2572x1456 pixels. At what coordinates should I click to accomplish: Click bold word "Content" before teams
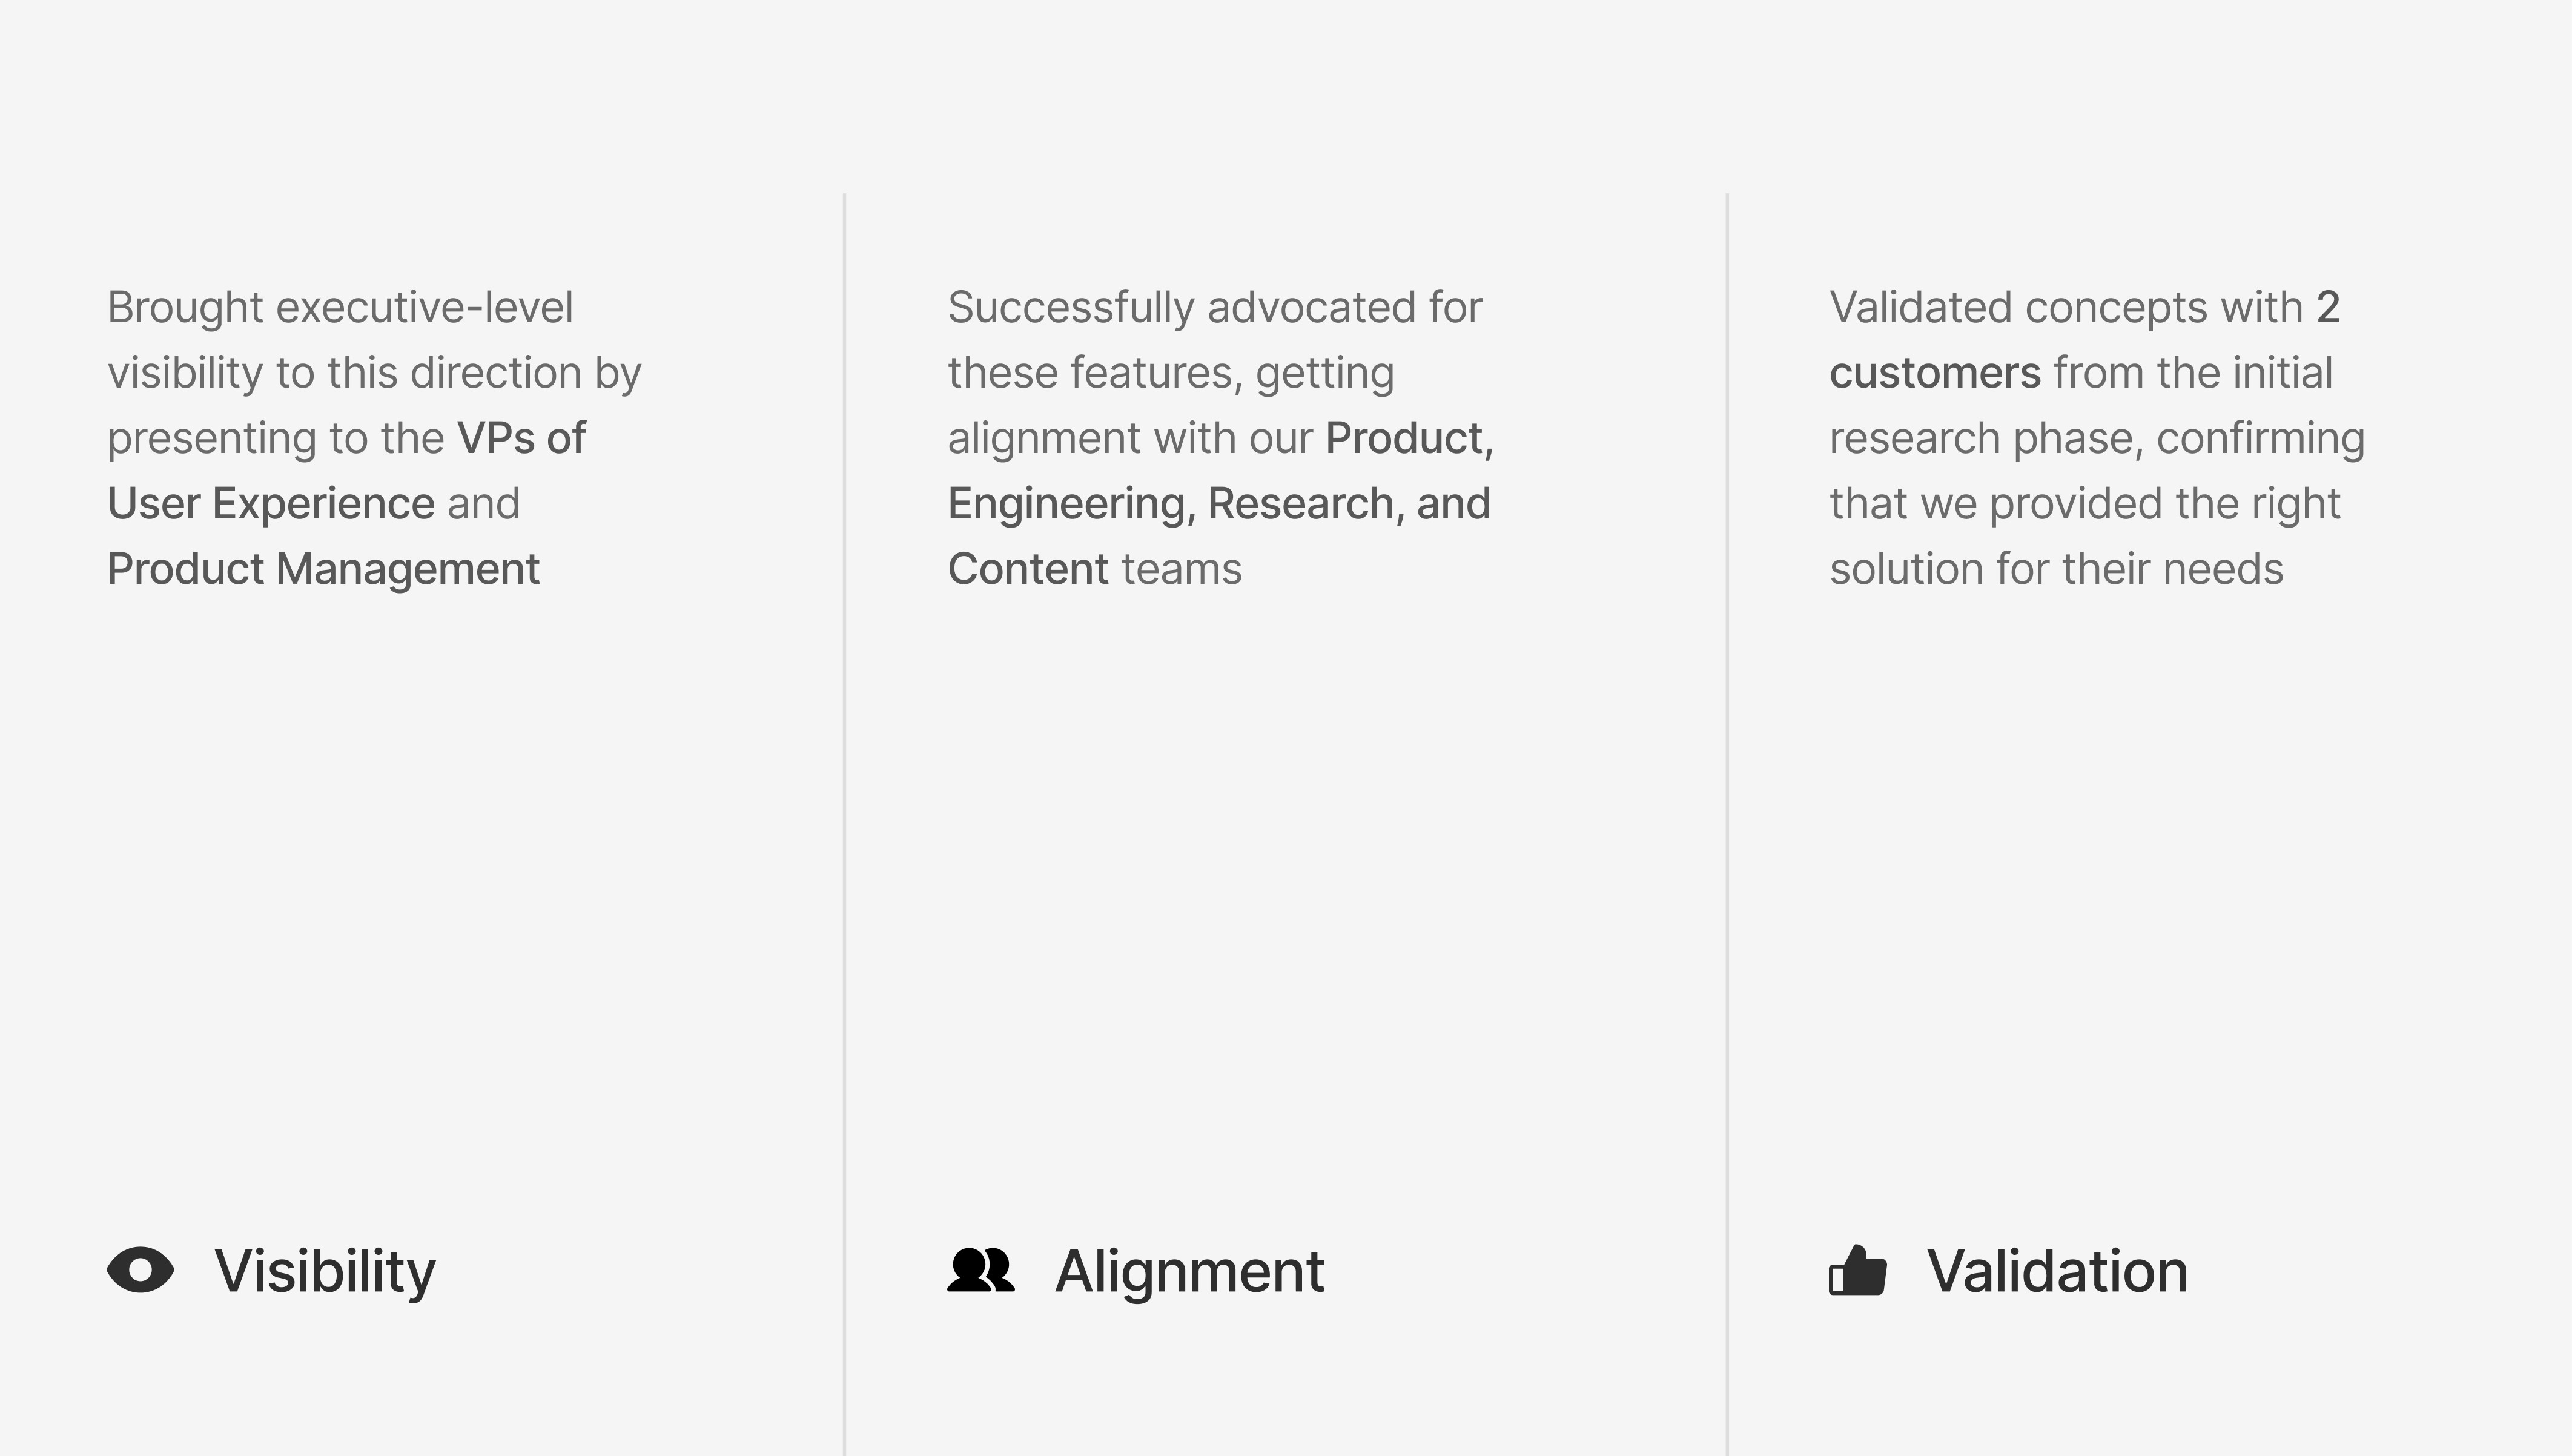tap(1028, 569)
